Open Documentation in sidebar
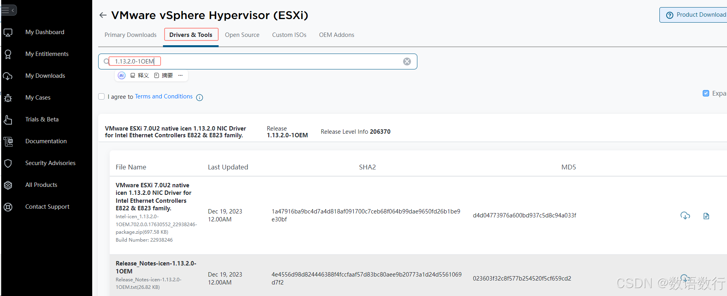The width and height of the screenshot is (727, 296). coord(46,141)
